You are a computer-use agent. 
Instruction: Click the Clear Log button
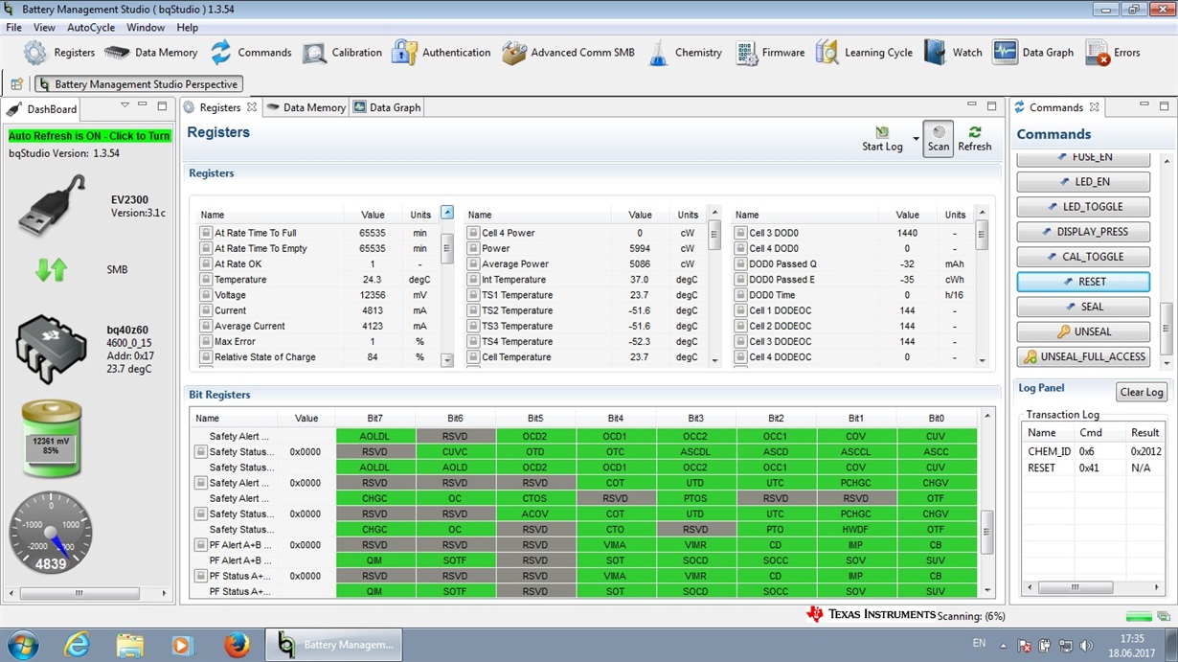tap(1142, 392)
